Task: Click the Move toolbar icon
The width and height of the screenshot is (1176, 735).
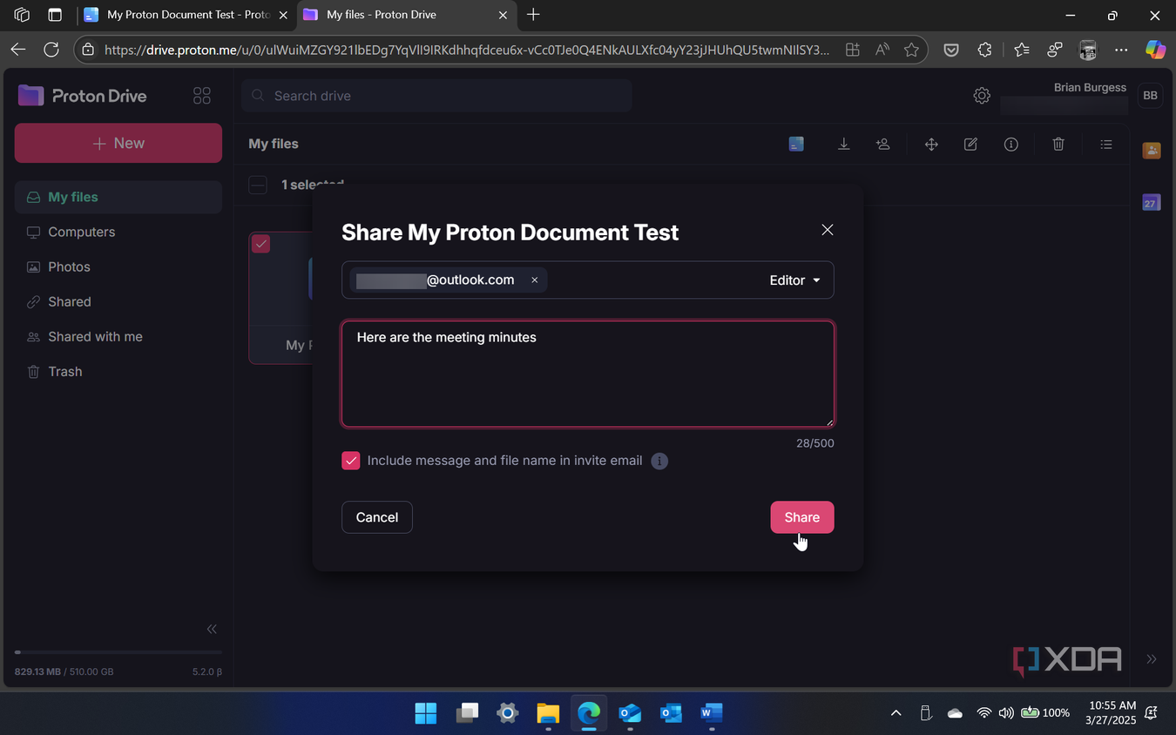Action: (x=931, y=145)
